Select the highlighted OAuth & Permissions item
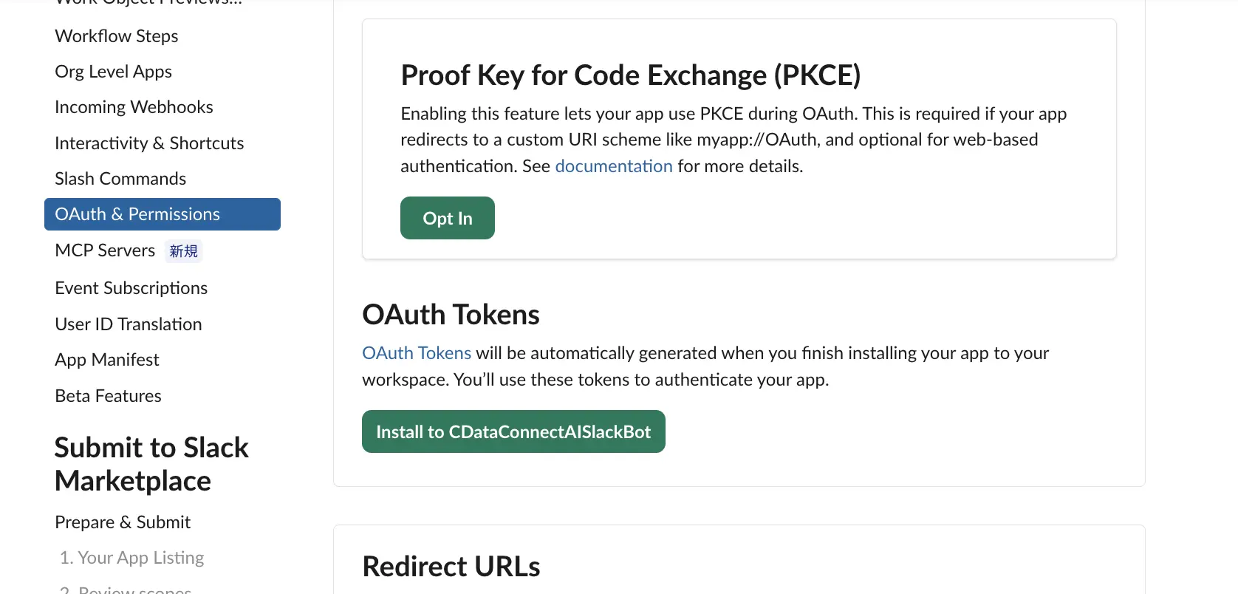The height and width of the screenshot is (594, 1238). pos(163,214)
